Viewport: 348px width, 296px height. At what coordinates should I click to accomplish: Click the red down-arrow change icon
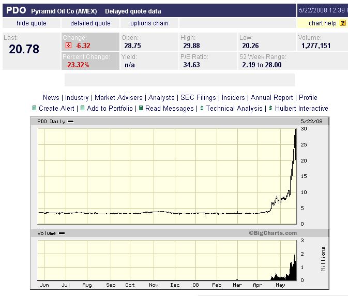tap(68, 46)
